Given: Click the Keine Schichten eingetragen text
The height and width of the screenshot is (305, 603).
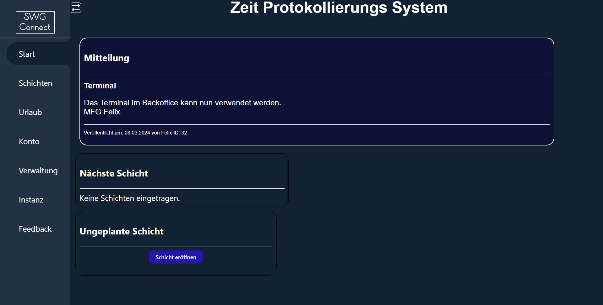Looking at the screenshot, I should point(130,198).
